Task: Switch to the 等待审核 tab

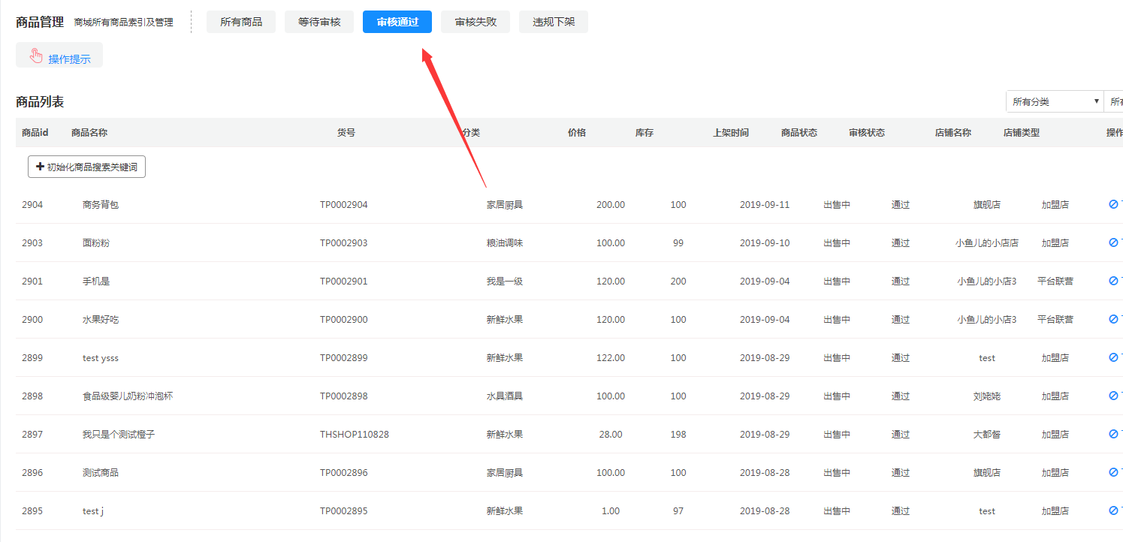Action: point(319,22)
